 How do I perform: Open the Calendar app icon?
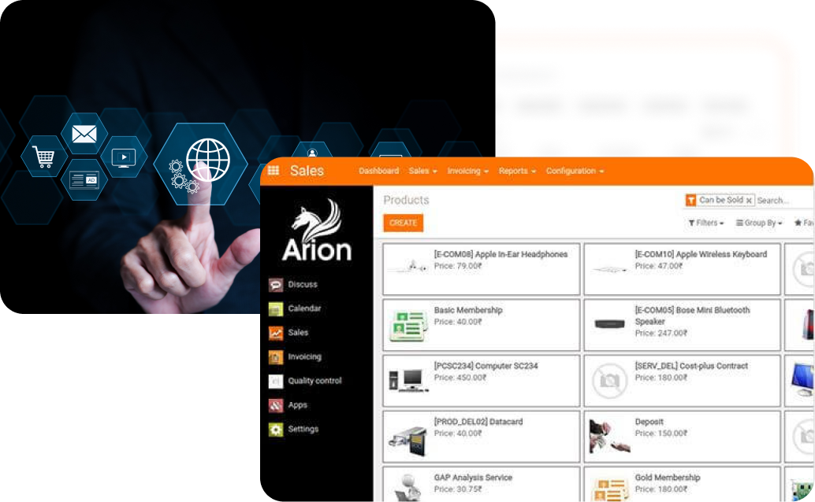click(276, 309)
